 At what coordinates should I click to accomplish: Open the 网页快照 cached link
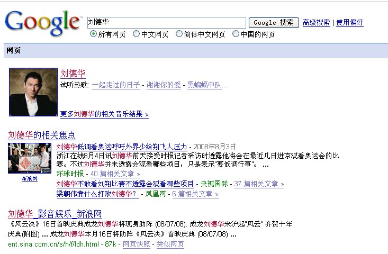coord(137,244)
